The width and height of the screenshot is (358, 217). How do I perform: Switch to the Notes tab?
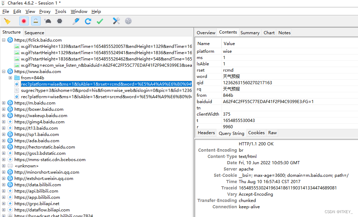point(284,33)
